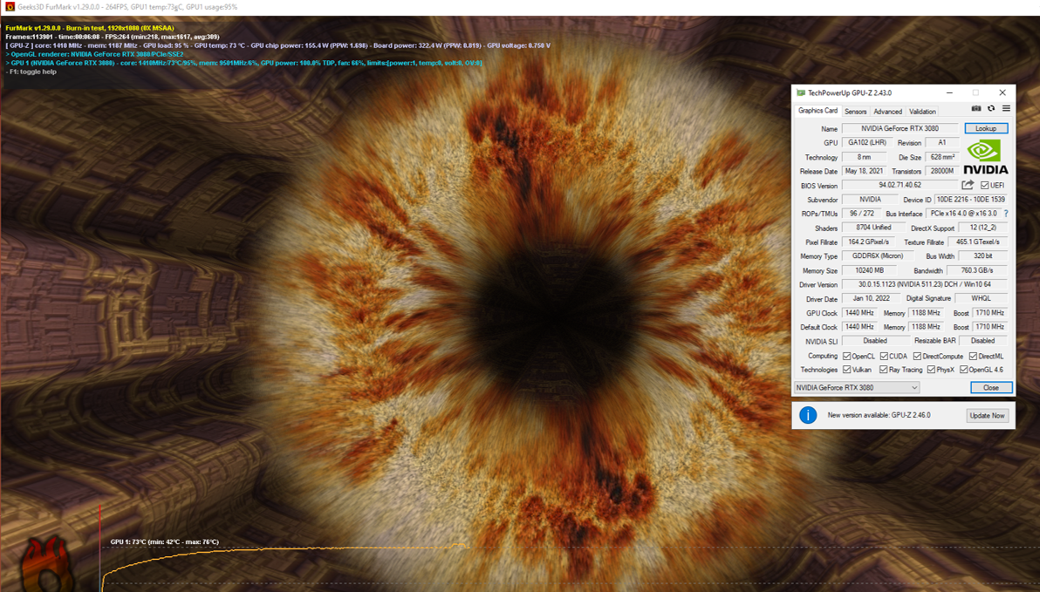Viewport: 1040px width, 592px height.
Task: Click the Update Now button
Action: (987, 416)
